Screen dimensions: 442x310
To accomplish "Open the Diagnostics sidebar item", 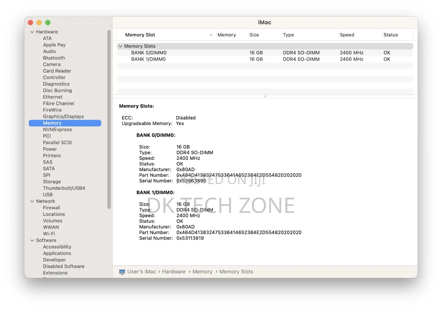I will point(56,84).
